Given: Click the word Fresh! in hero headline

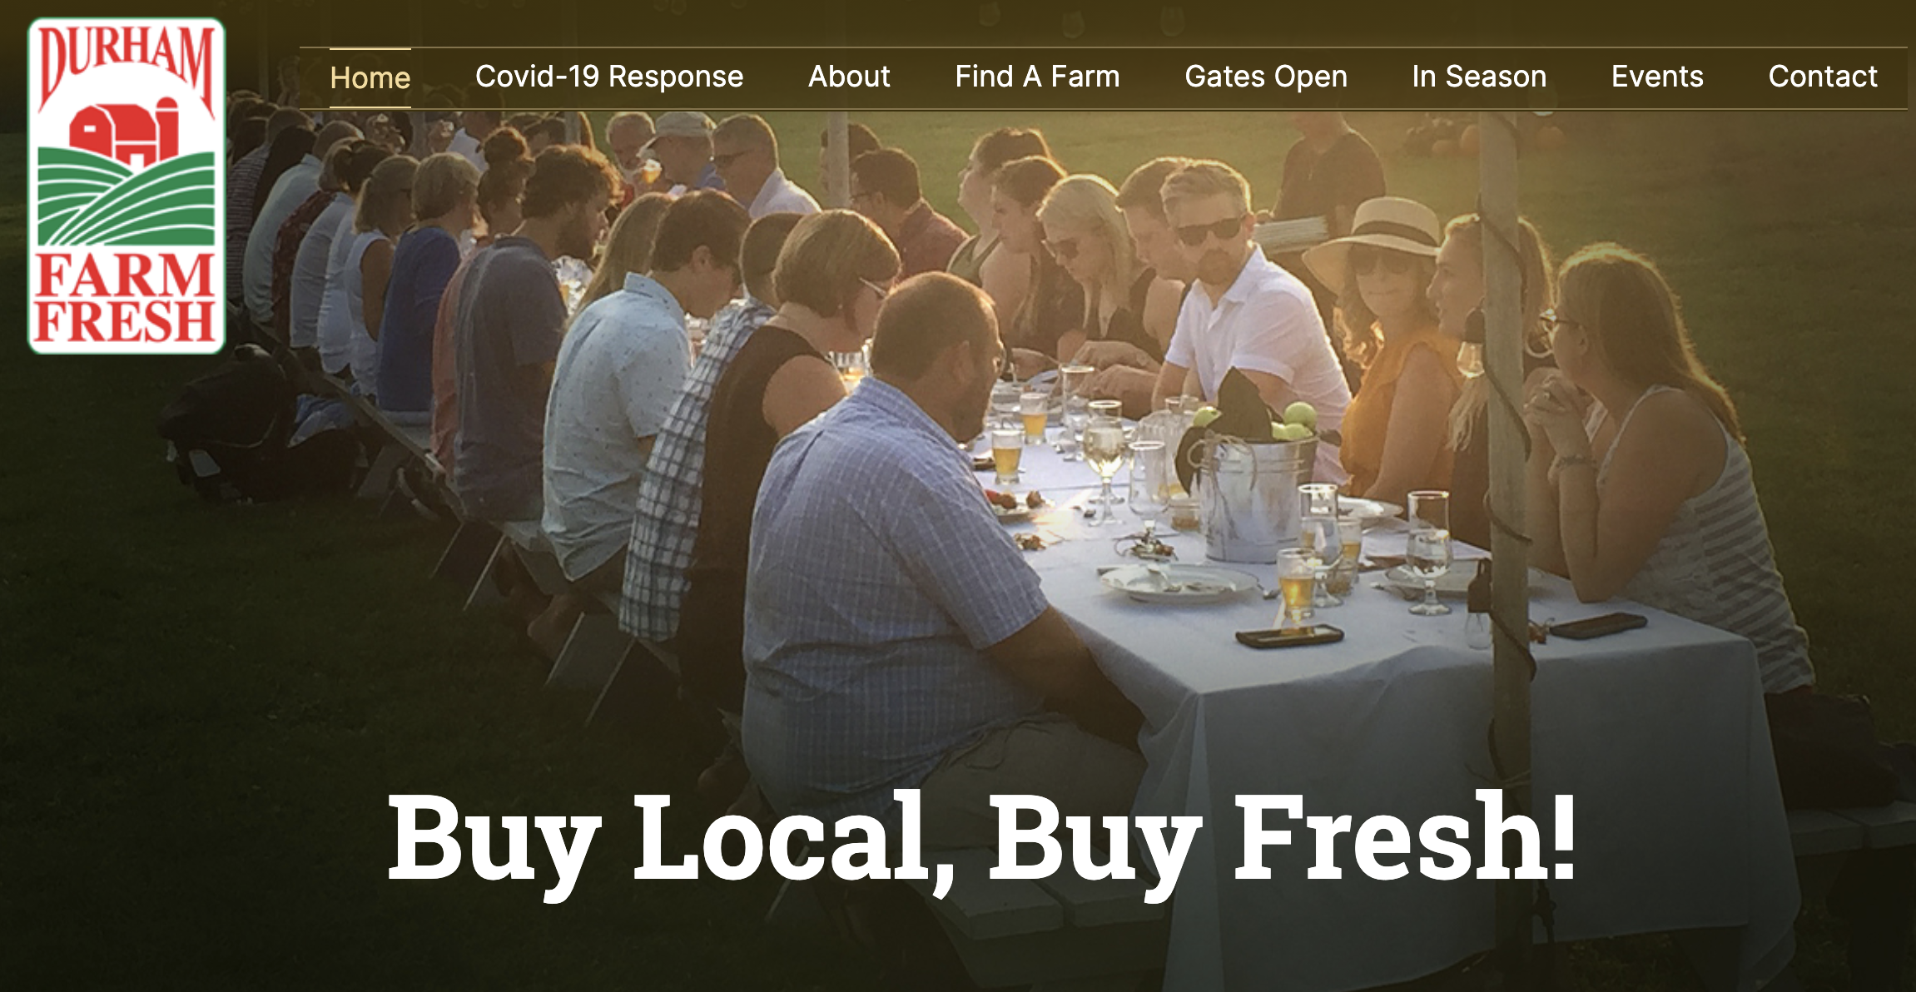Looking at the screenshot, I should pyautogui.click(x=1405, y=836).
